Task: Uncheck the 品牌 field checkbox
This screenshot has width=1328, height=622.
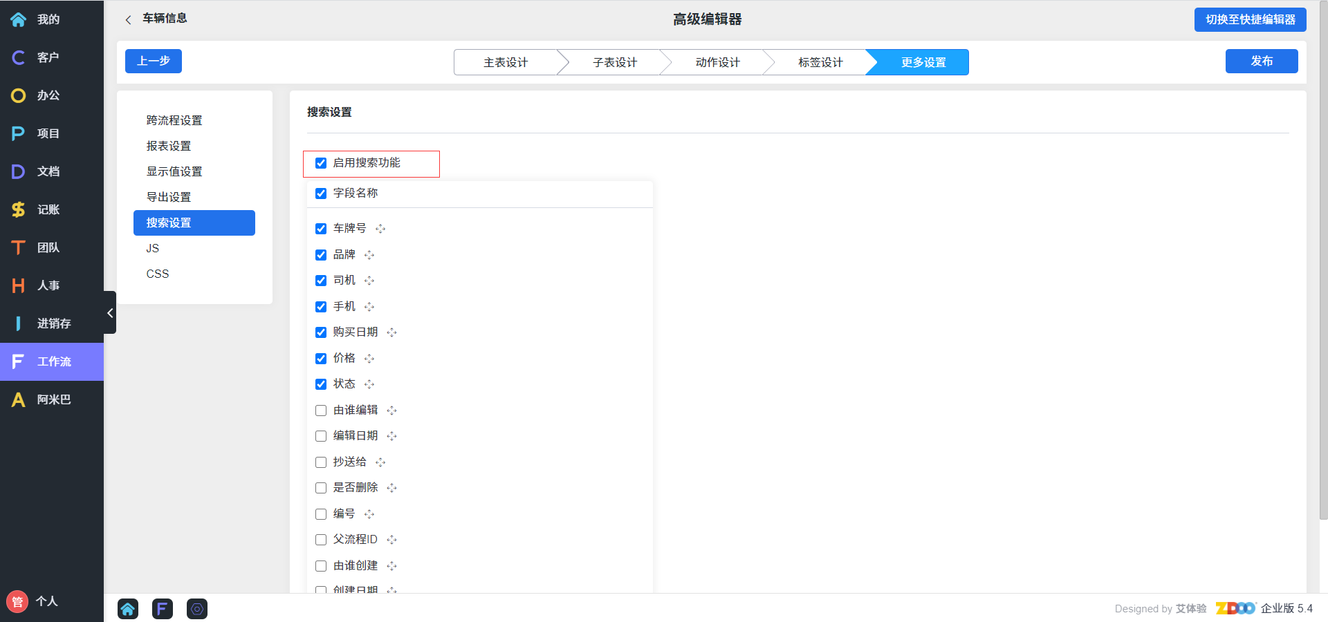Action: [x=321, y=255]
